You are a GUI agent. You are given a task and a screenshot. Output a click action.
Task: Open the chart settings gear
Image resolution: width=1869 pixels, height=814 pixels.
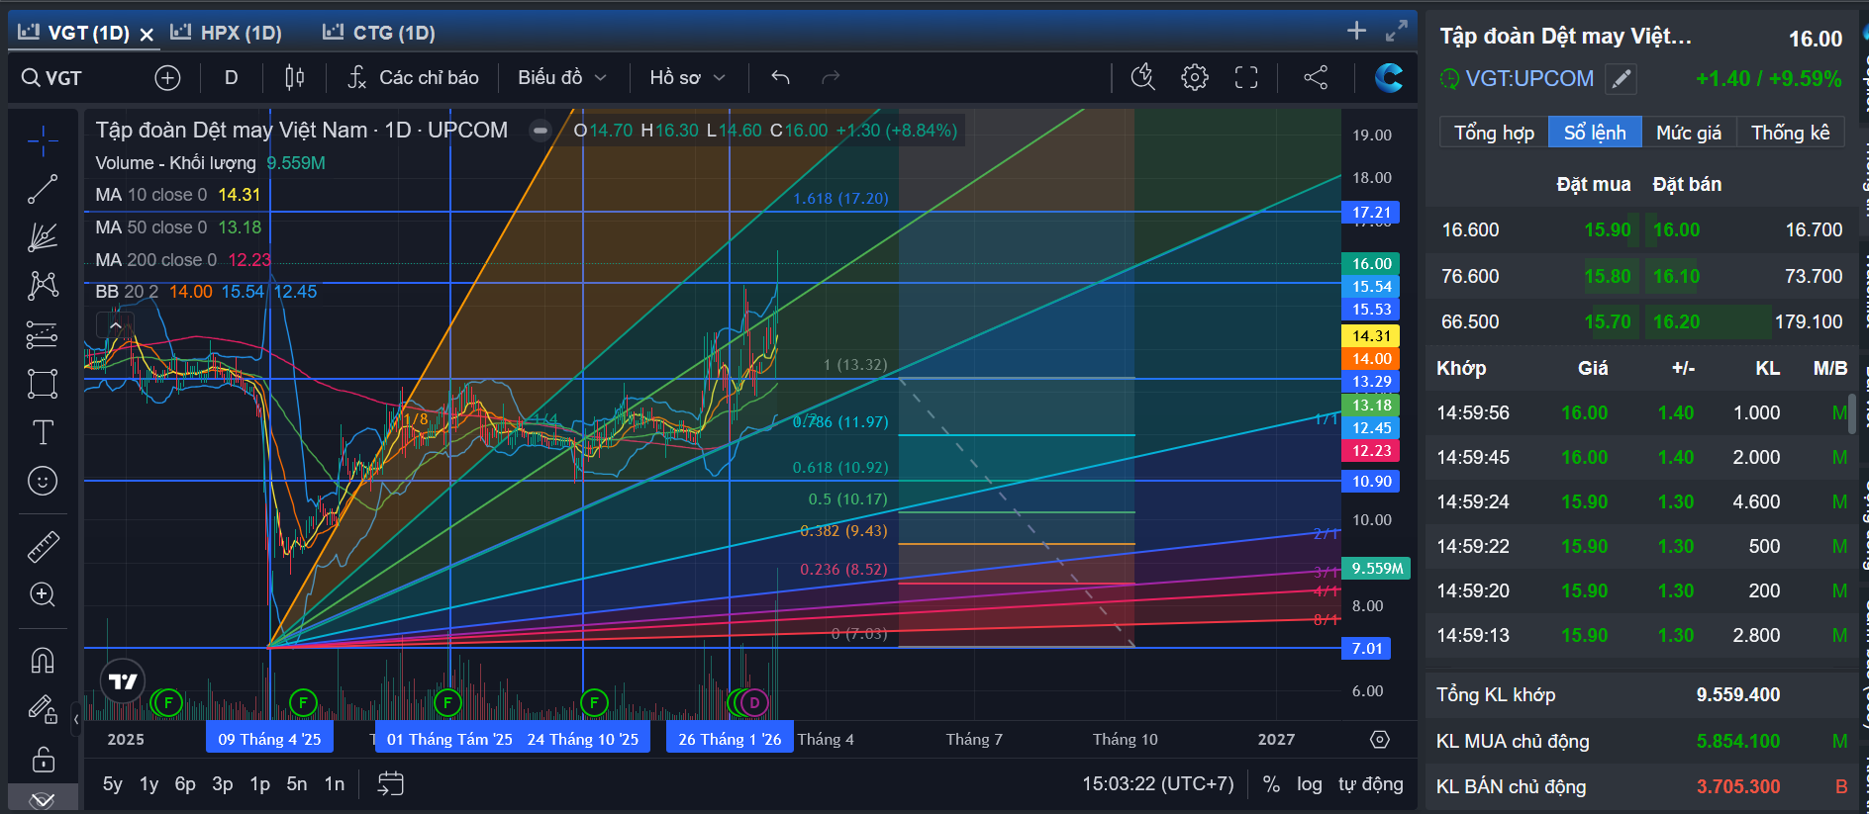click(x=1195, y=77)
